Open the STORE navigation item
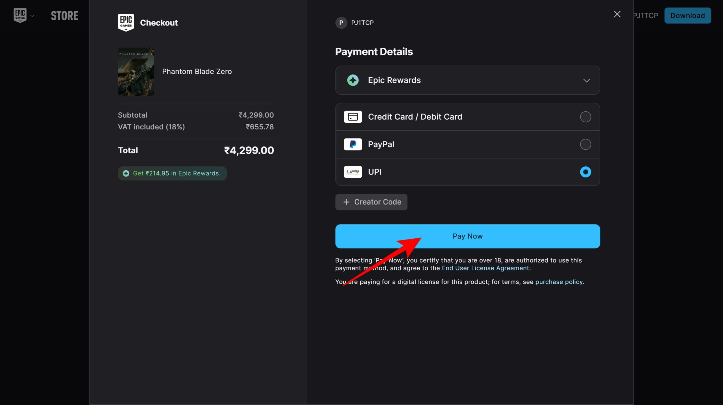This screenshot has height=405, width=723. [64, 16]
